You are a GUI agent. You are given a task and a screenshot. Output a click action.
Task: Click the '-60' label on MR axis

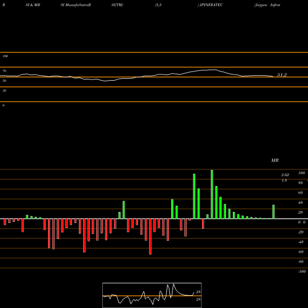301,252
